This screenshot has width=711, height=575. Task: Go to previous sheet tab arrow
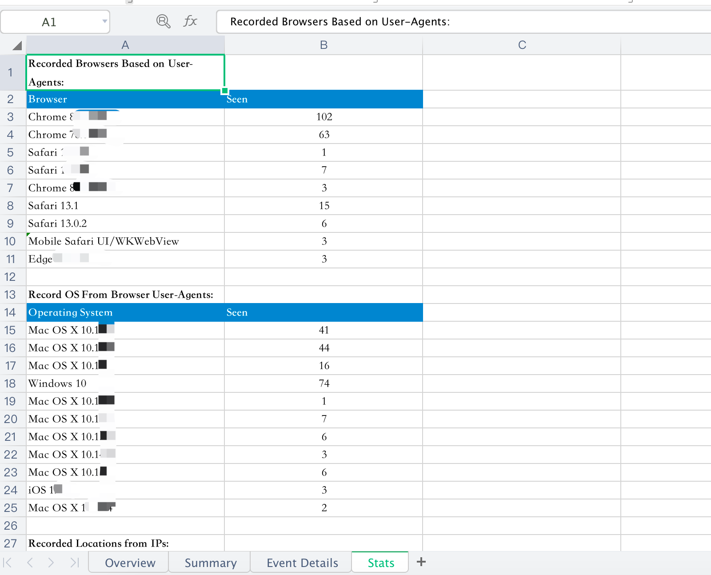point(30,563)
